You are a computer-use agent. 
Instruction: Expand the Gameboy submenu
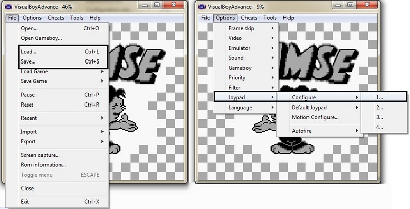click(x=246, y=68)
